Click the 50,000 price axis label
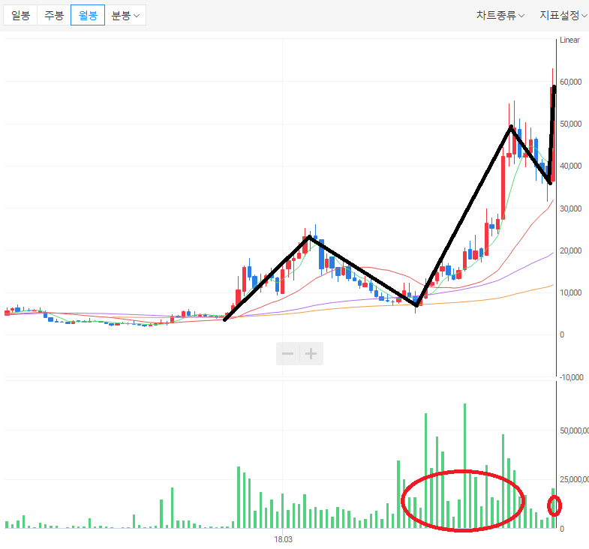589x549 pixels. point(570,124)
